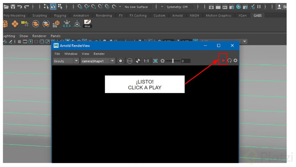This screenshot has height=167, width=296.
Task: Open the Motion Graphics shelf tab
Action: [x=218, y=15]
